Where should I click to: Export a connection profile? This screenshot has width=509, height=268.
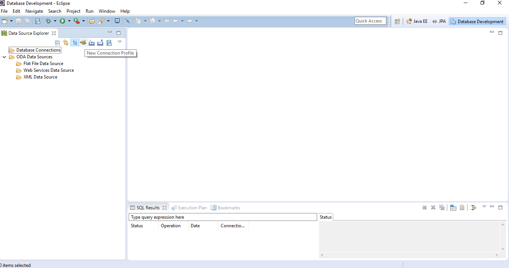coord(100,42)
